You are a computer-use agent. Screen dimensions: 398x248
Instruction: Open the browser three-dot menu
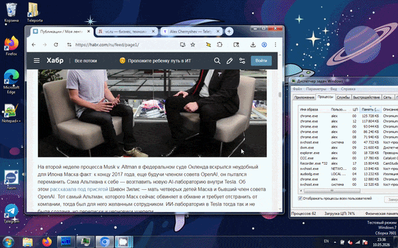point(275,44)
